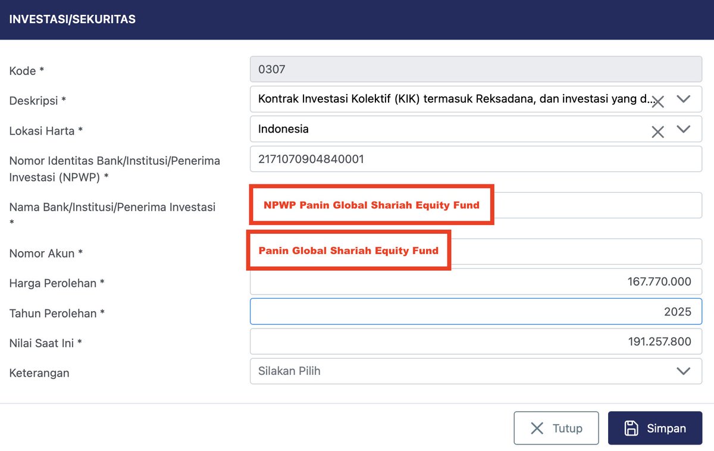714x451 pixels.
Task: Click the Tutup close button
Action: click(x=556, y=428)
